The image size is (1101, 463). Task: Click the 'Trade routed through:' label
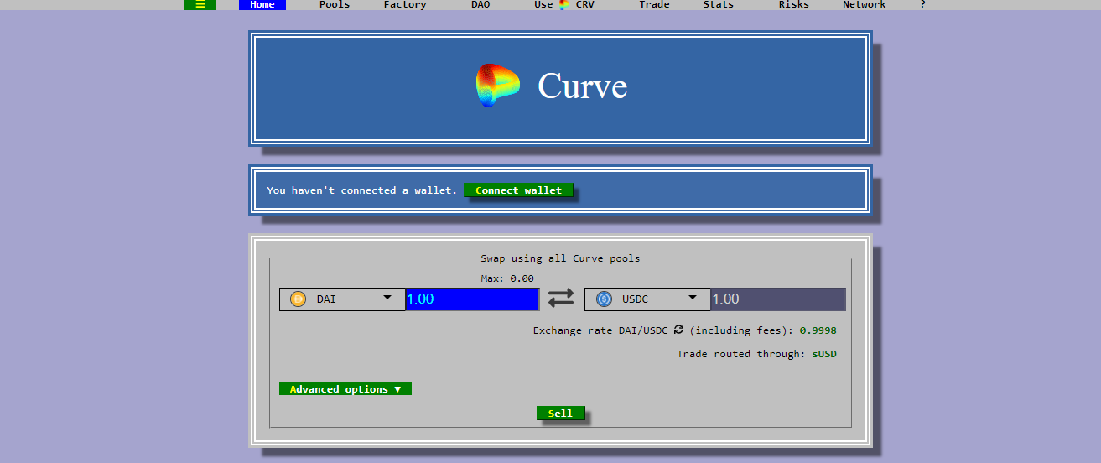tap(741, 354)
